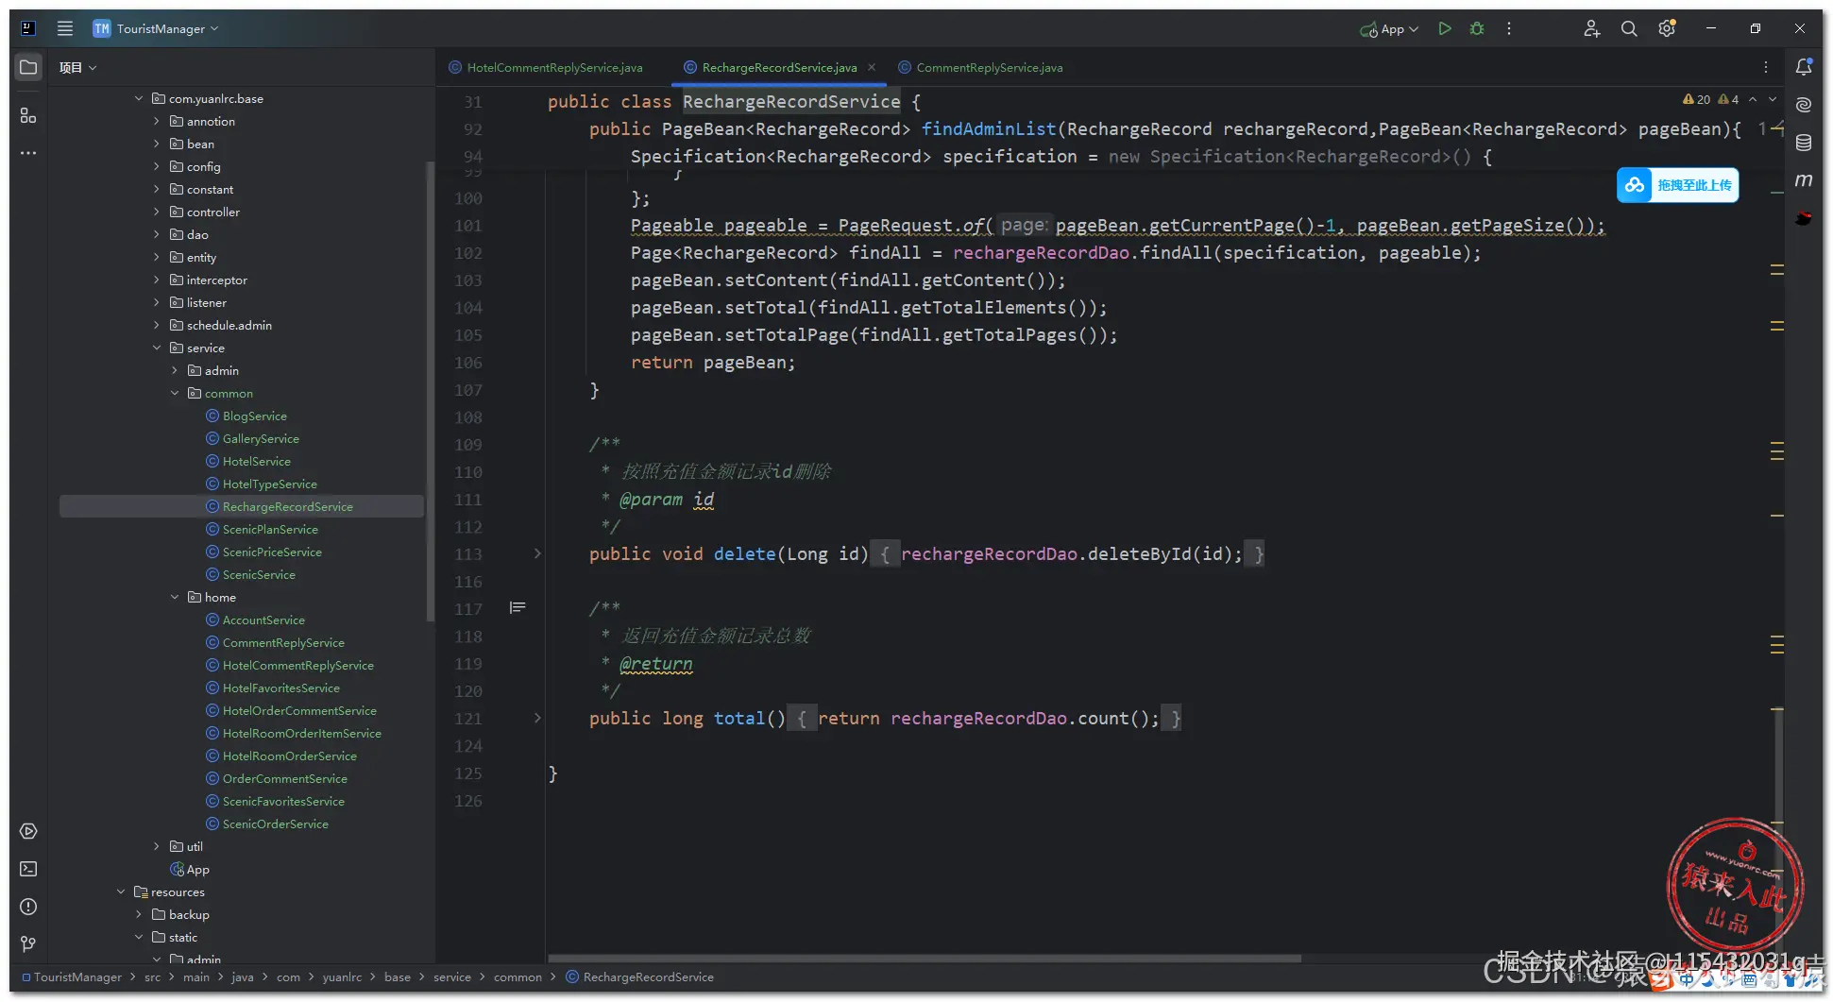This screenshot has height=1002, width=1833.
Task: Click the service breadcrumb segment
Action: (451, 977)
